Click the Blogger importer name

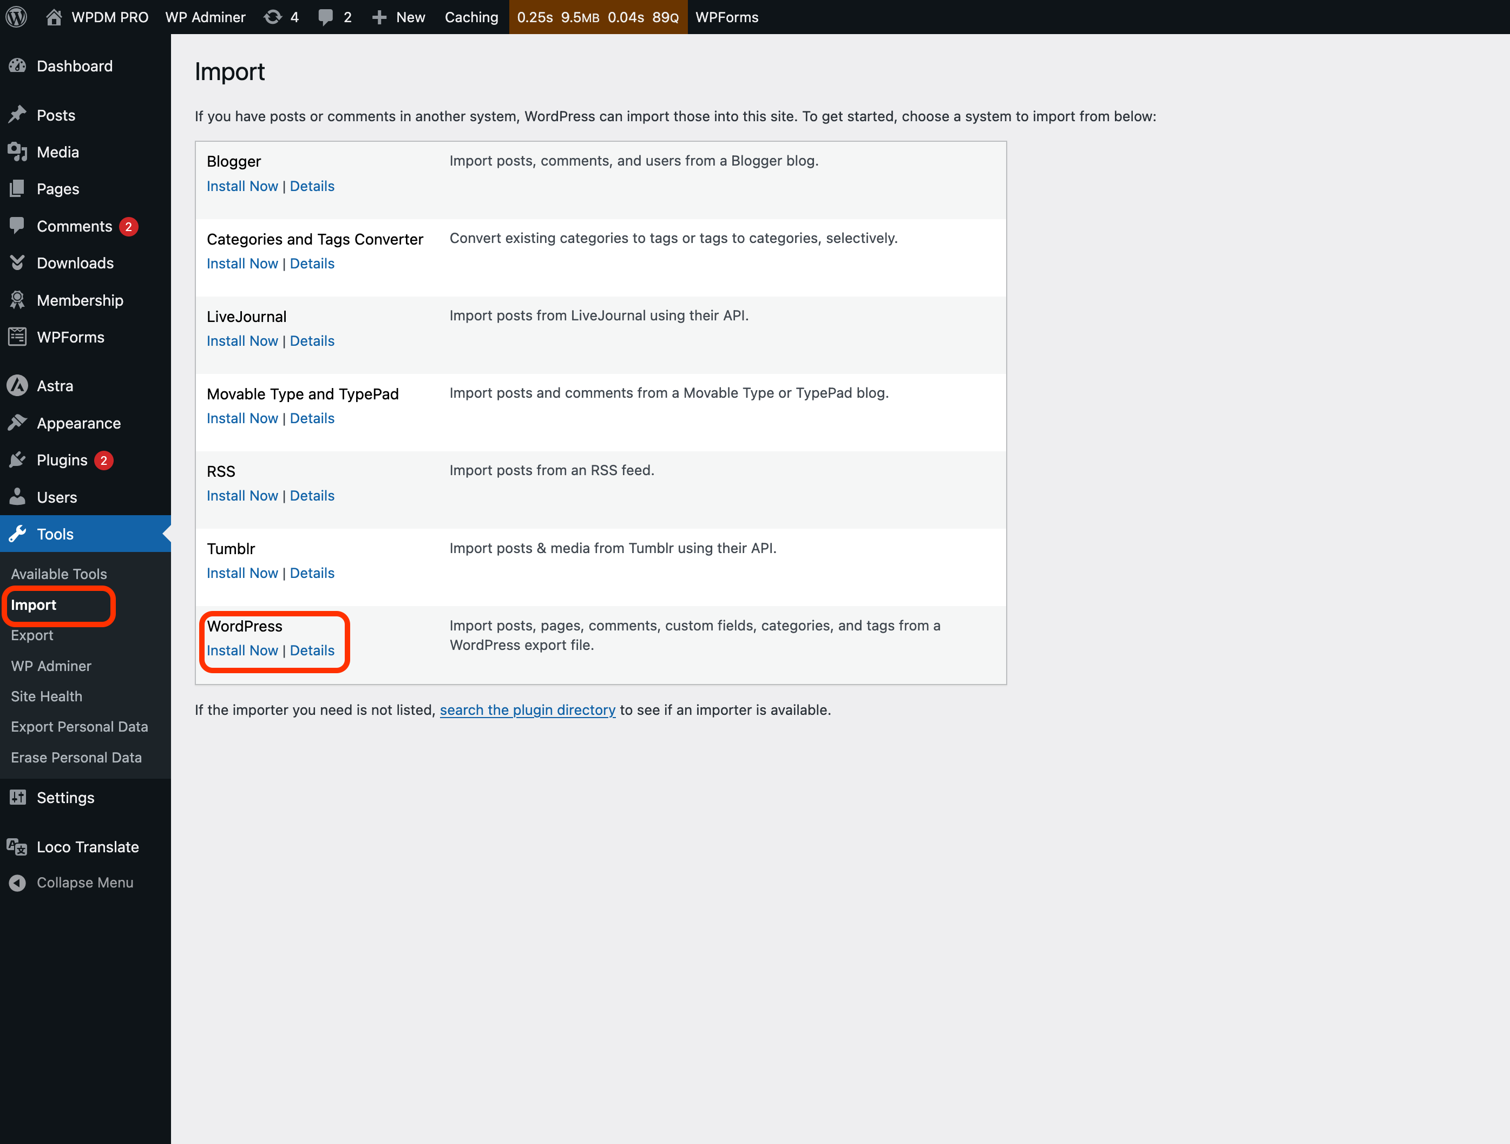click(233, 162)
